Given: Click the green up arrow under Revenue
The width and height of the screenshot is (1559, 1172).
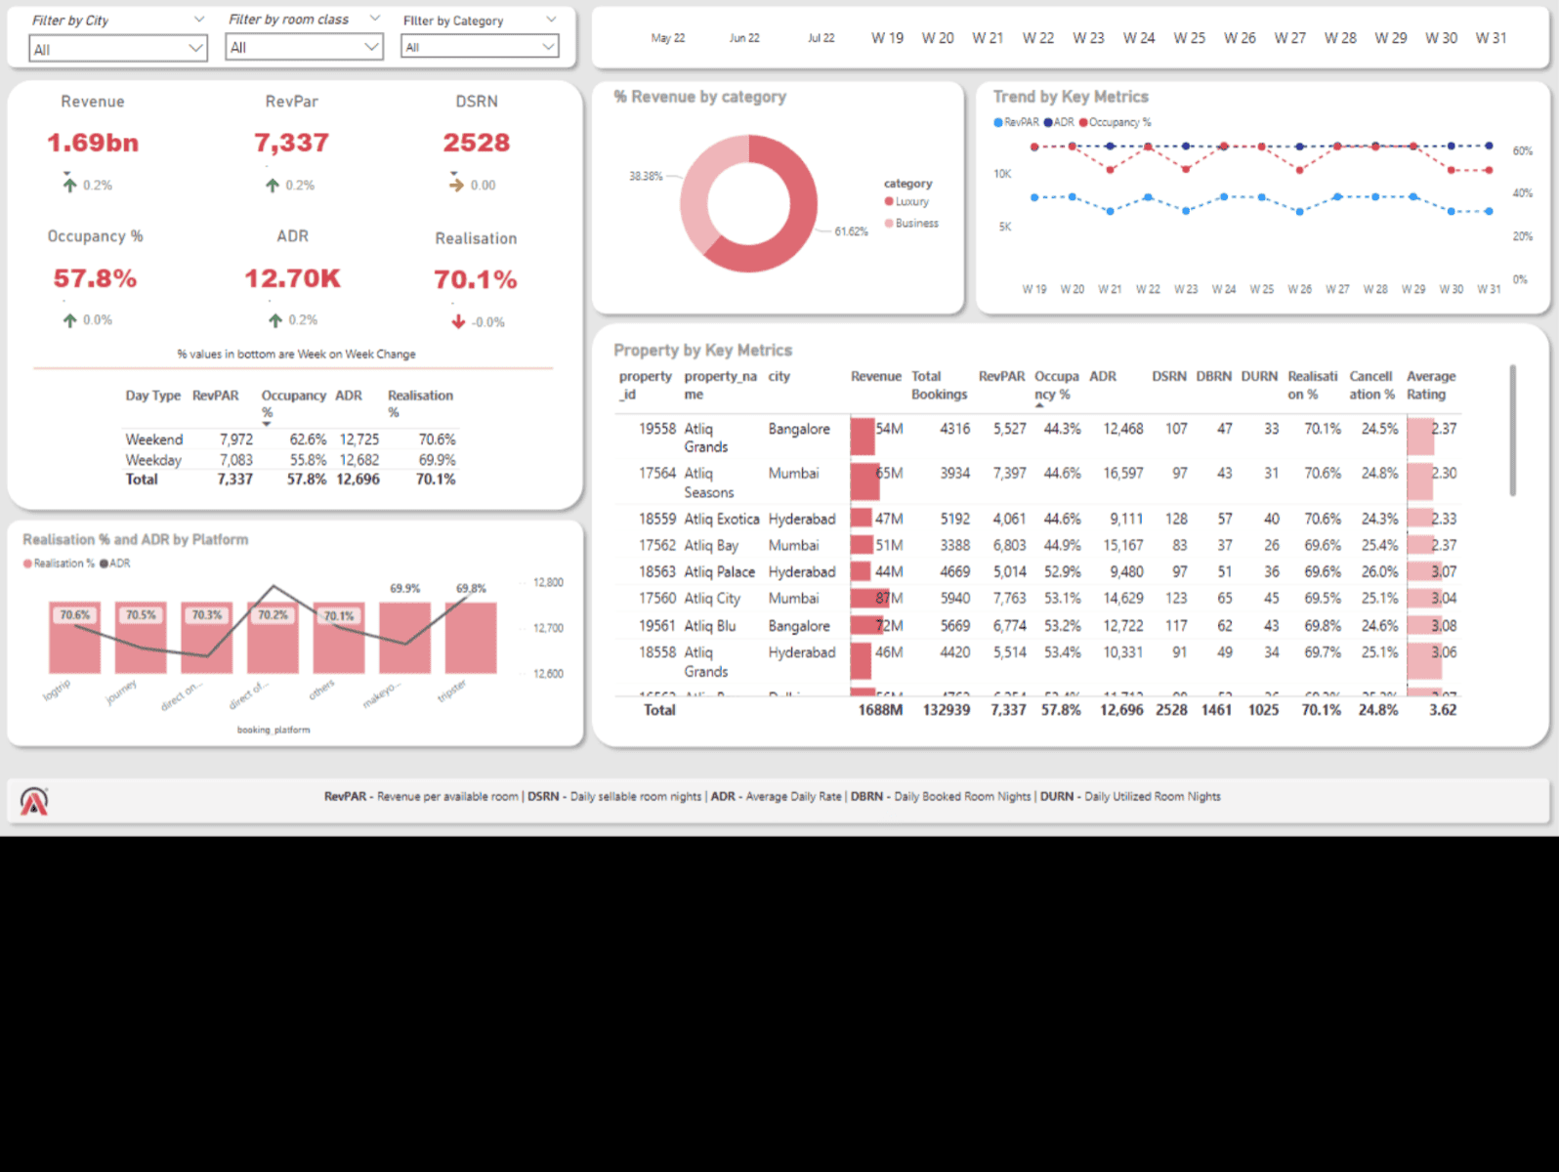Looking at the screenshot, I should pyautogui.click(x=69, y=185).
